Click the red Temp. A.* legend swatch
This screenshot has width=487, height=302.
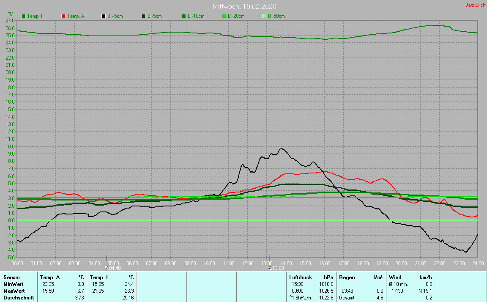pyautogui.click(x=63, y=16)
